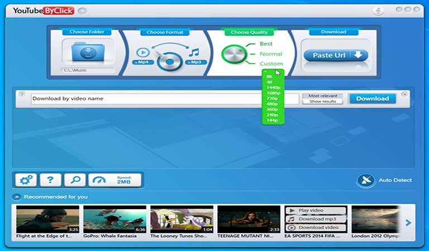
Task: Collapse the Recommended for you section
Action: (17, 197)
